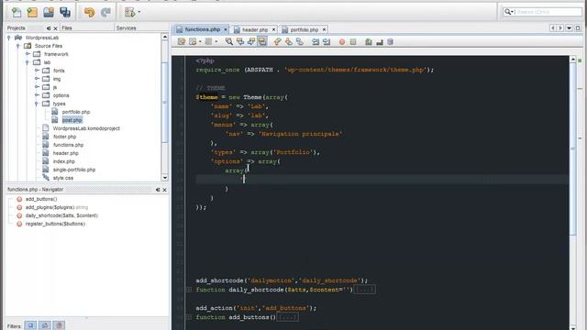Click Find Next Occurrence icon
The height and width of the screenshot is (330, 587).
point(250,41)
